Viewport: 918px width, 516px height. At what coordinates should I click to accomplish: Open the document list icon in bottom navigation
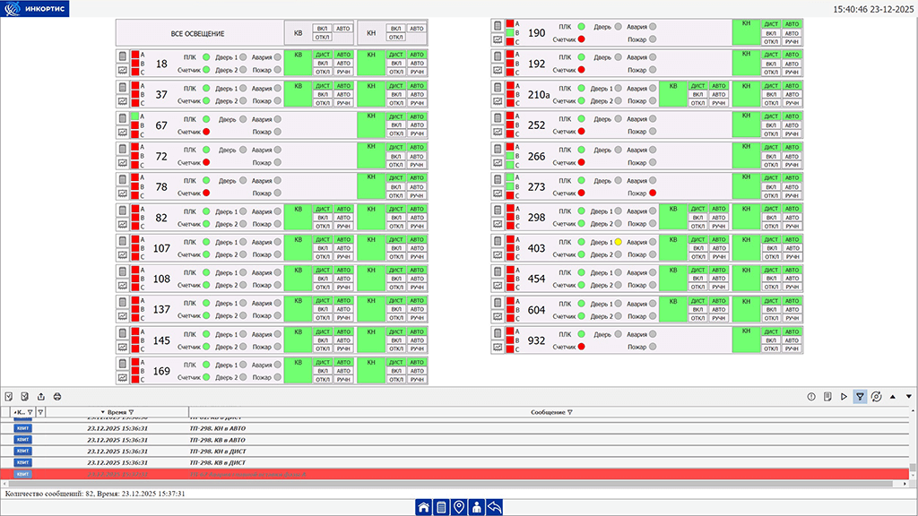pyautogui.click(x=441, y=507)
